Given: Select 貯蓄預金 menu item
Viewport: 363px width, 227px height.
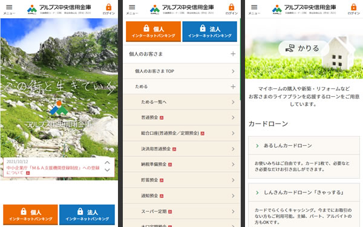Looking at the screenshot, I should tap(181, 180).
